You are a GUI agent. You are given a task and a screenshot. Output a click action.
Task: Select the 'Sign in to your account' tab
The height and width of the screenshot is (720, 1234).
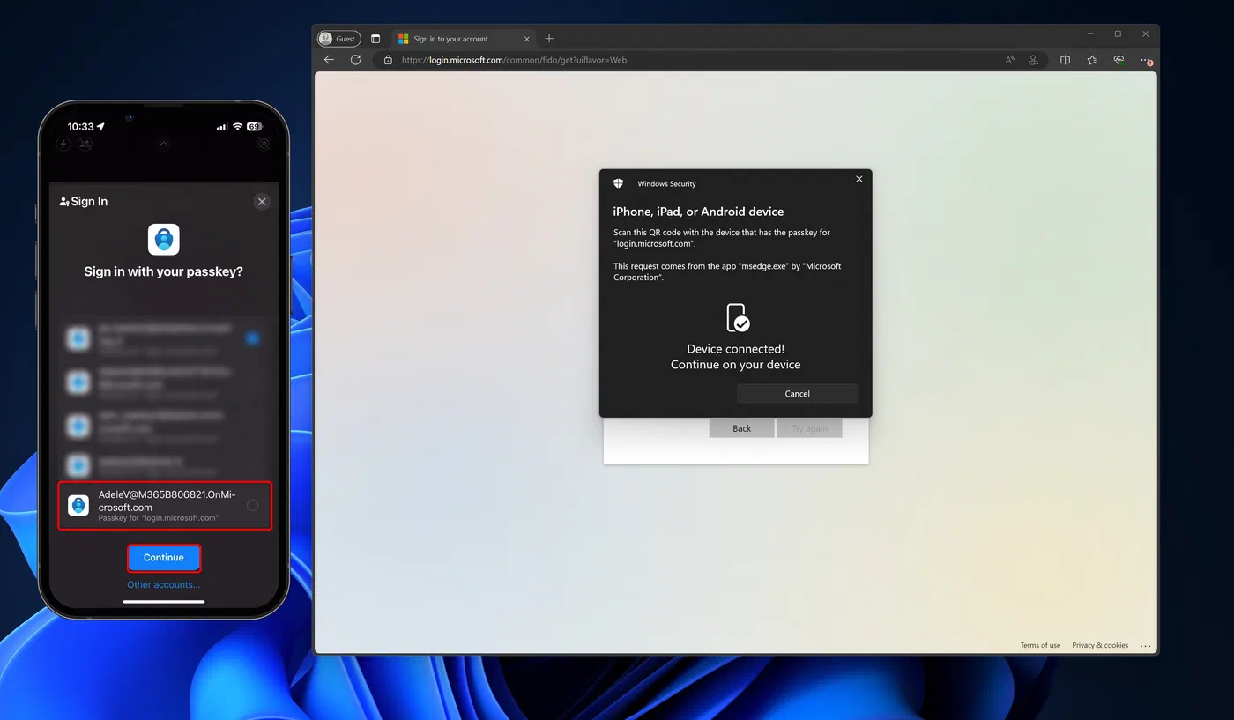click(464, 39)
